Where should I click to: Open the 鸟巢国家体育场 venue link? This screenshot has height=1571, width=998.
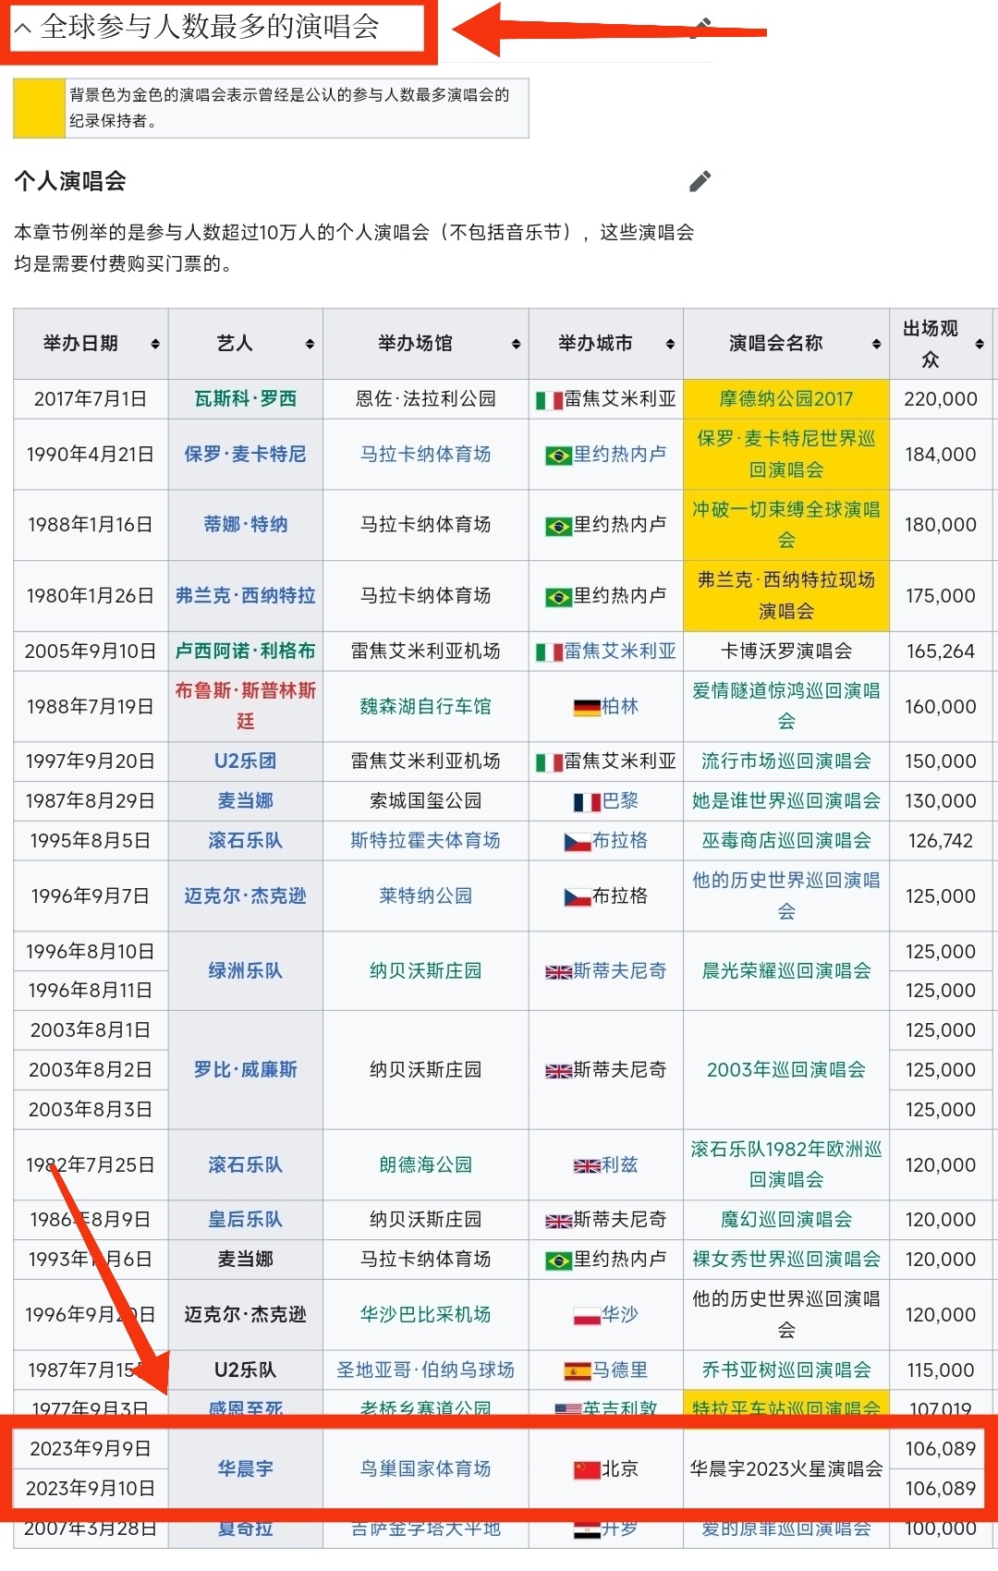426,1469
